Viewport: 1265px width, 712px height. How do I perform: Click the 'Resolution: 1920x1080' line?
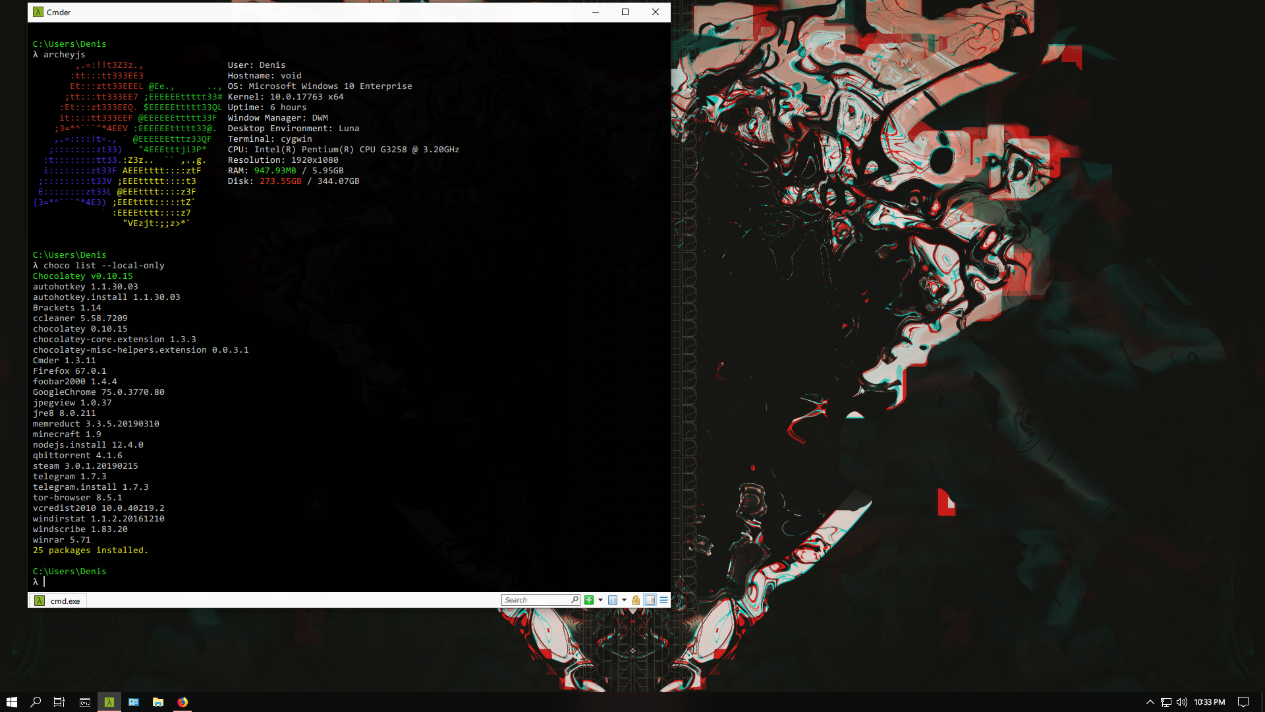tap(283, 160)
